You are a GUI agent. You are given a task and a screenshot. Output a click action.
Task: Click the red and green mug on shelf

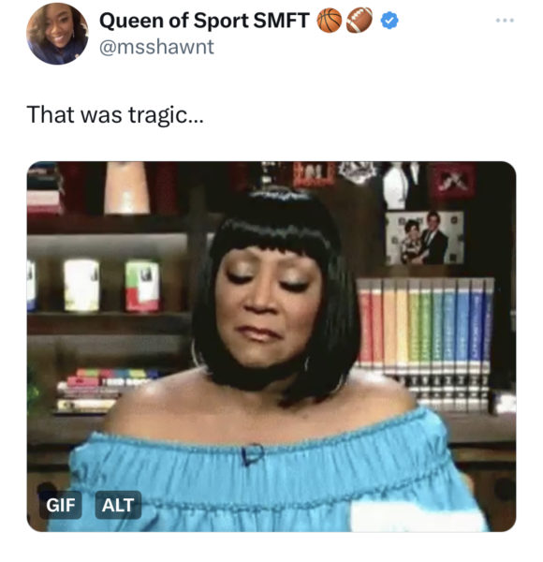[142, 286]
